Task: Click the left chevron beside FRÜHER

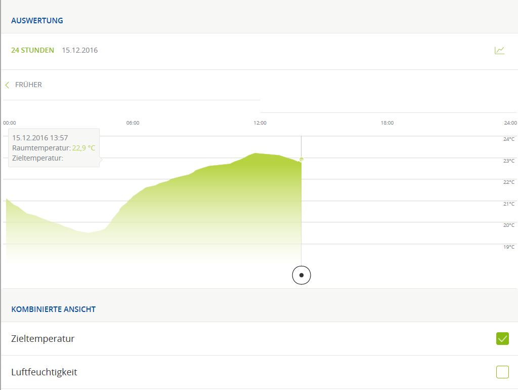Action: 7,85
